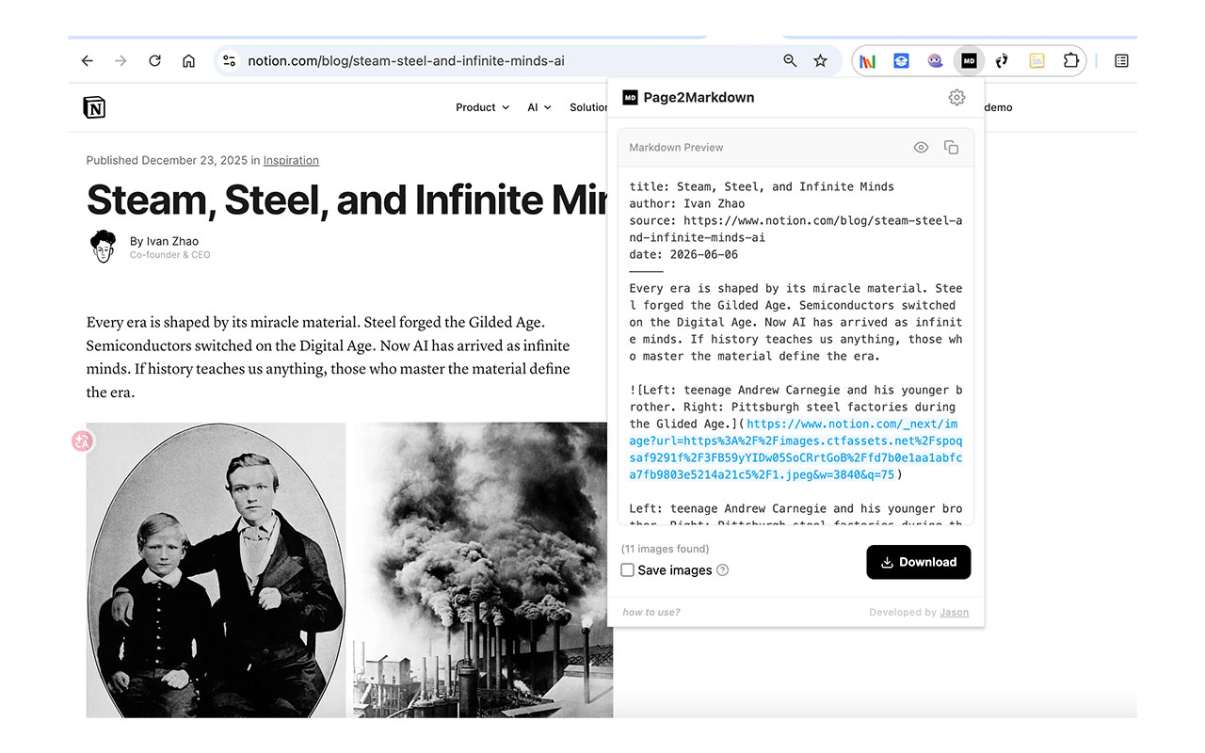
Task: Open the 'how to use?' link
Action: pos(651,613)
